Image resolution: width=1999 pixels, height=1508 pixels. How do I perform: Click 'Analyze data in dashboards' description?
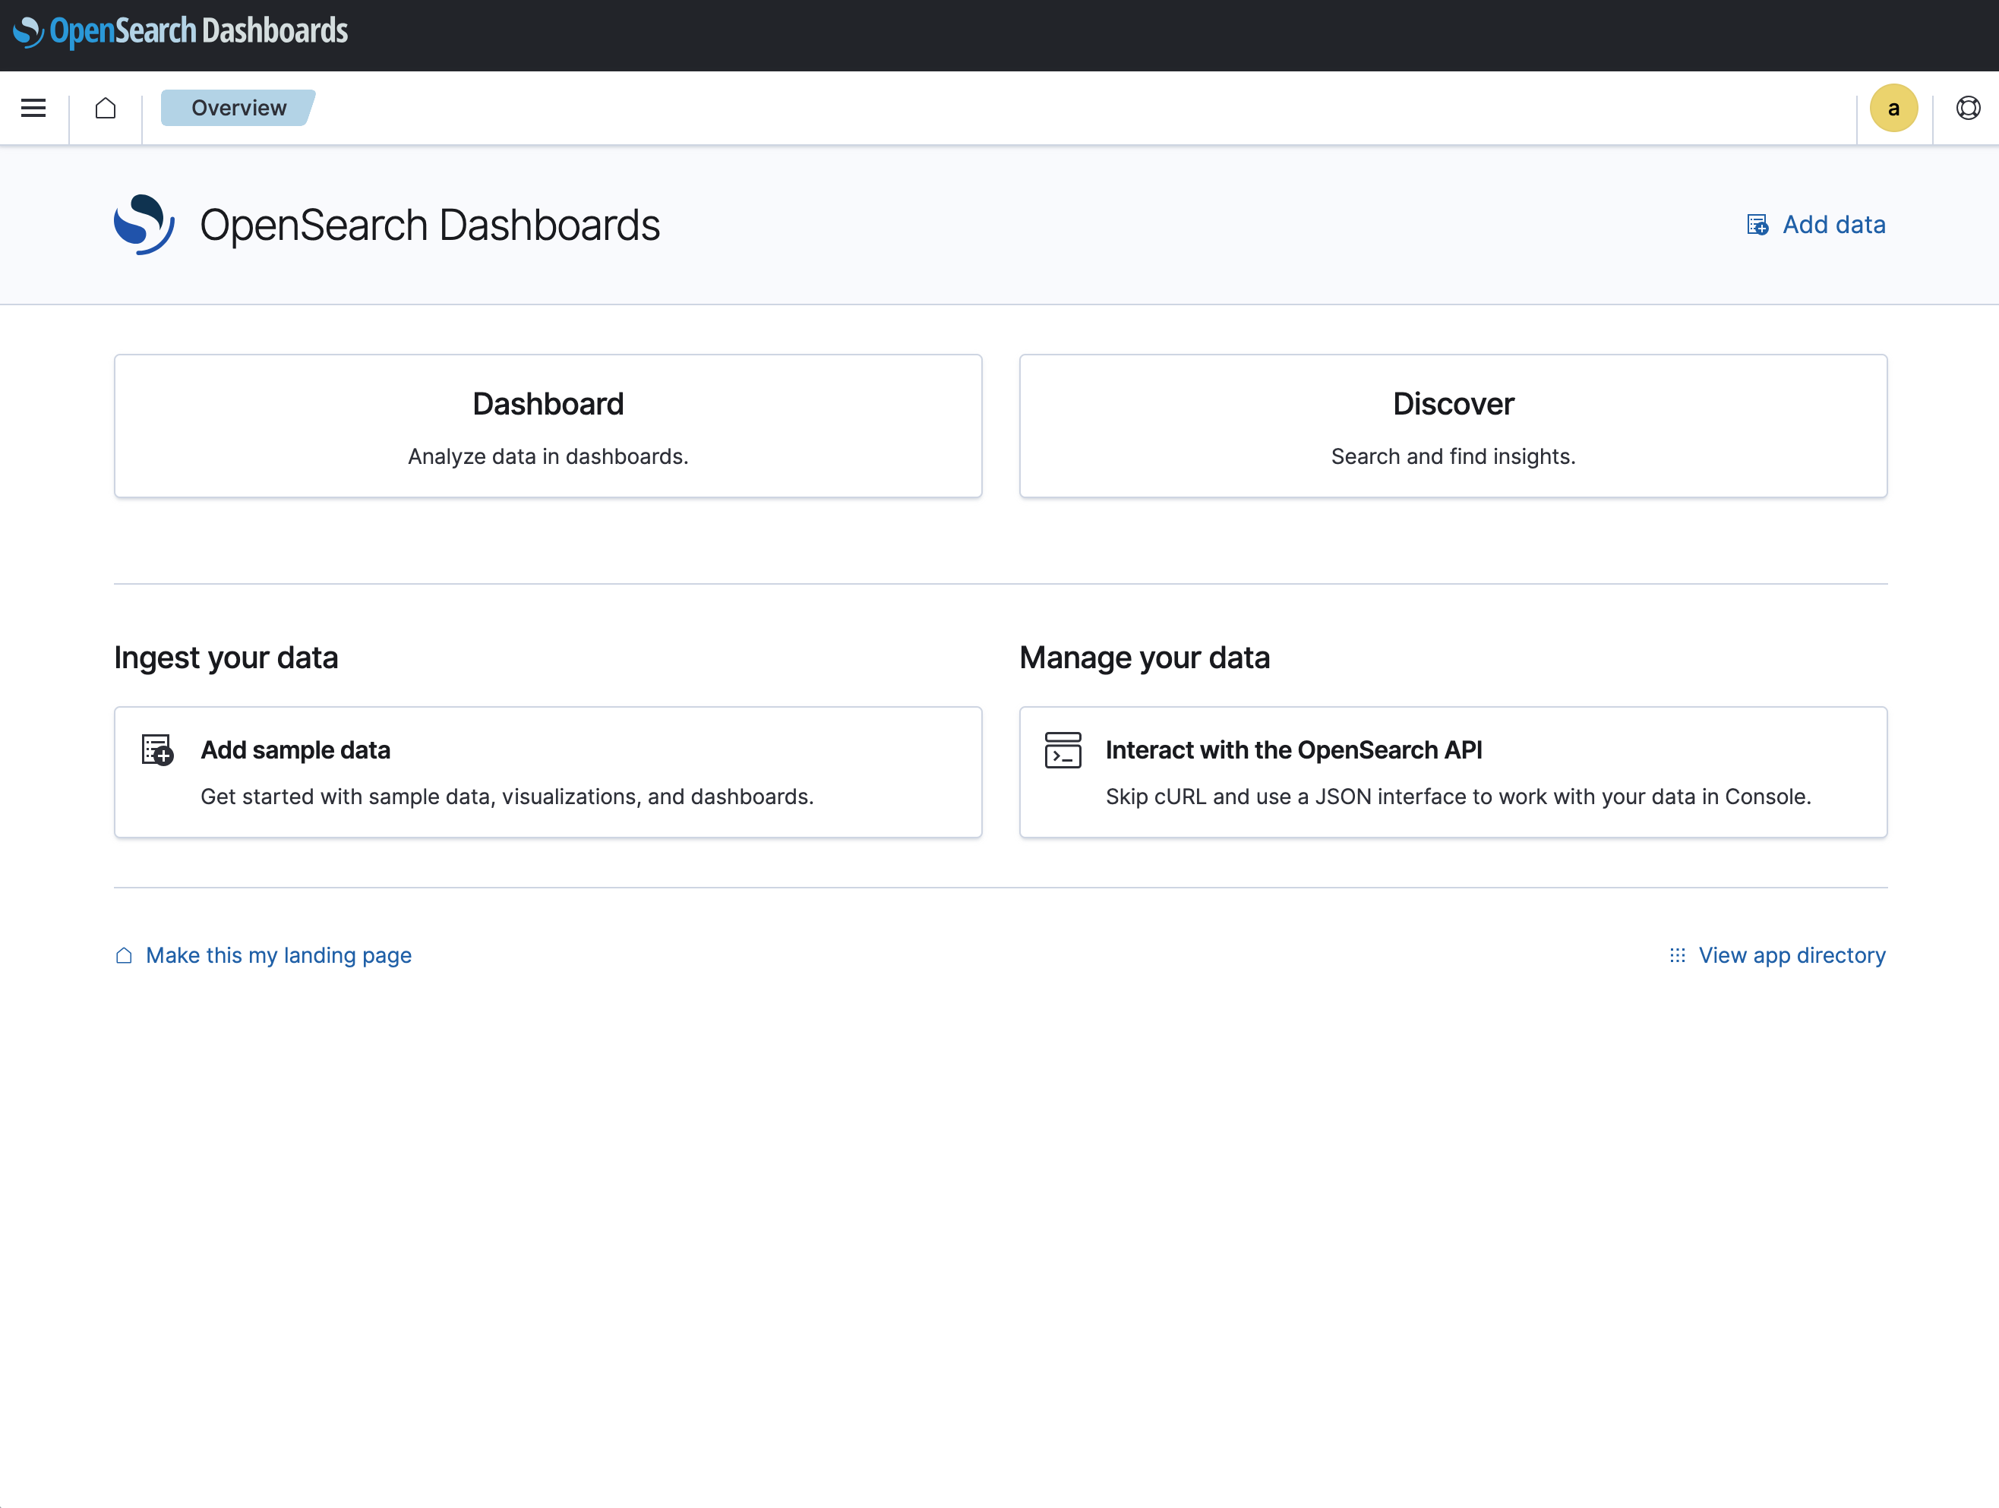pos(548,456)
